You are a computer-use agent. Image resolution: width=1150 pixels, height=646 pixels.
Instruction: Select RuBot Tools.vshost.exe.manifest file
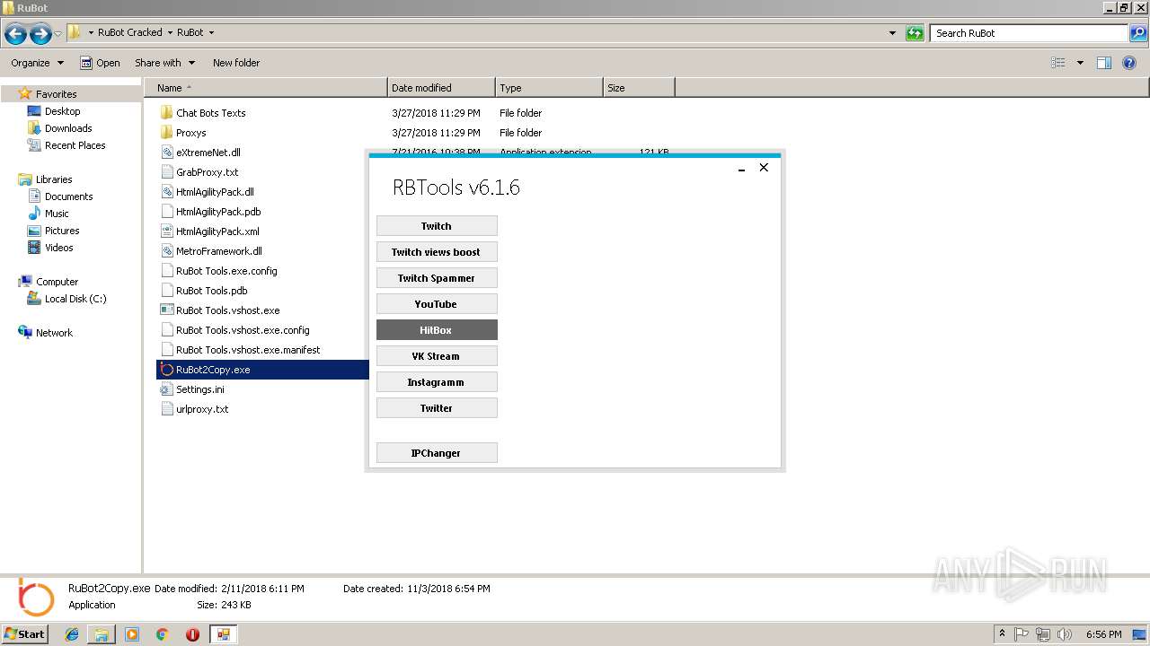(248, 350)
